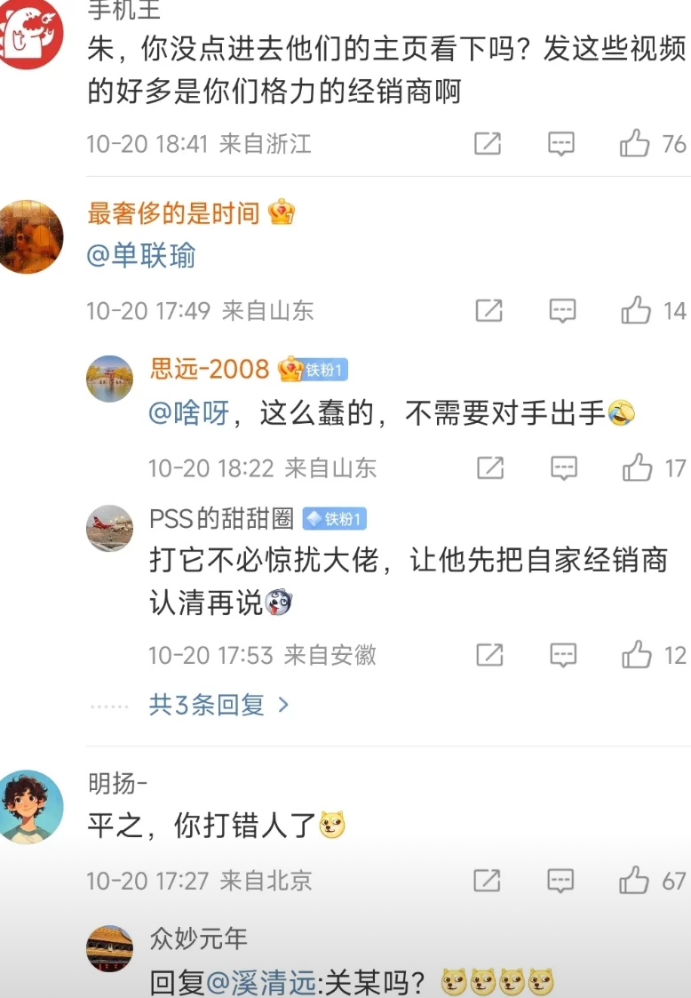Reply to 思远-2008's comment via bubble icon
Screen dimensions: 691x998
point(564,467)
